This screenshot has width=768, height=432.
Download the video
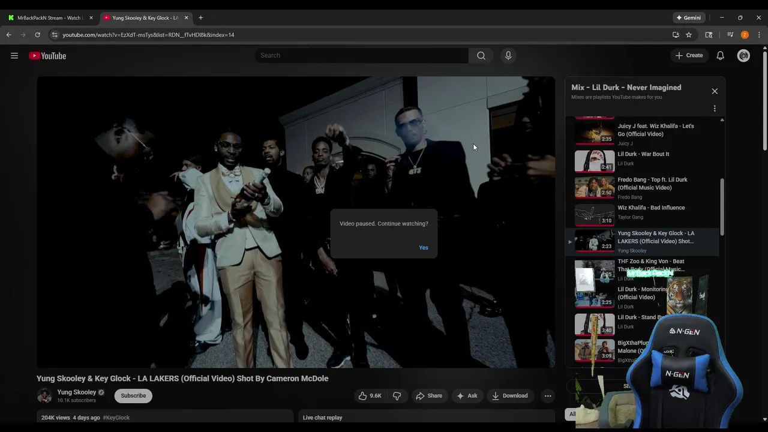pyautogui.click(x=509, y=396)
